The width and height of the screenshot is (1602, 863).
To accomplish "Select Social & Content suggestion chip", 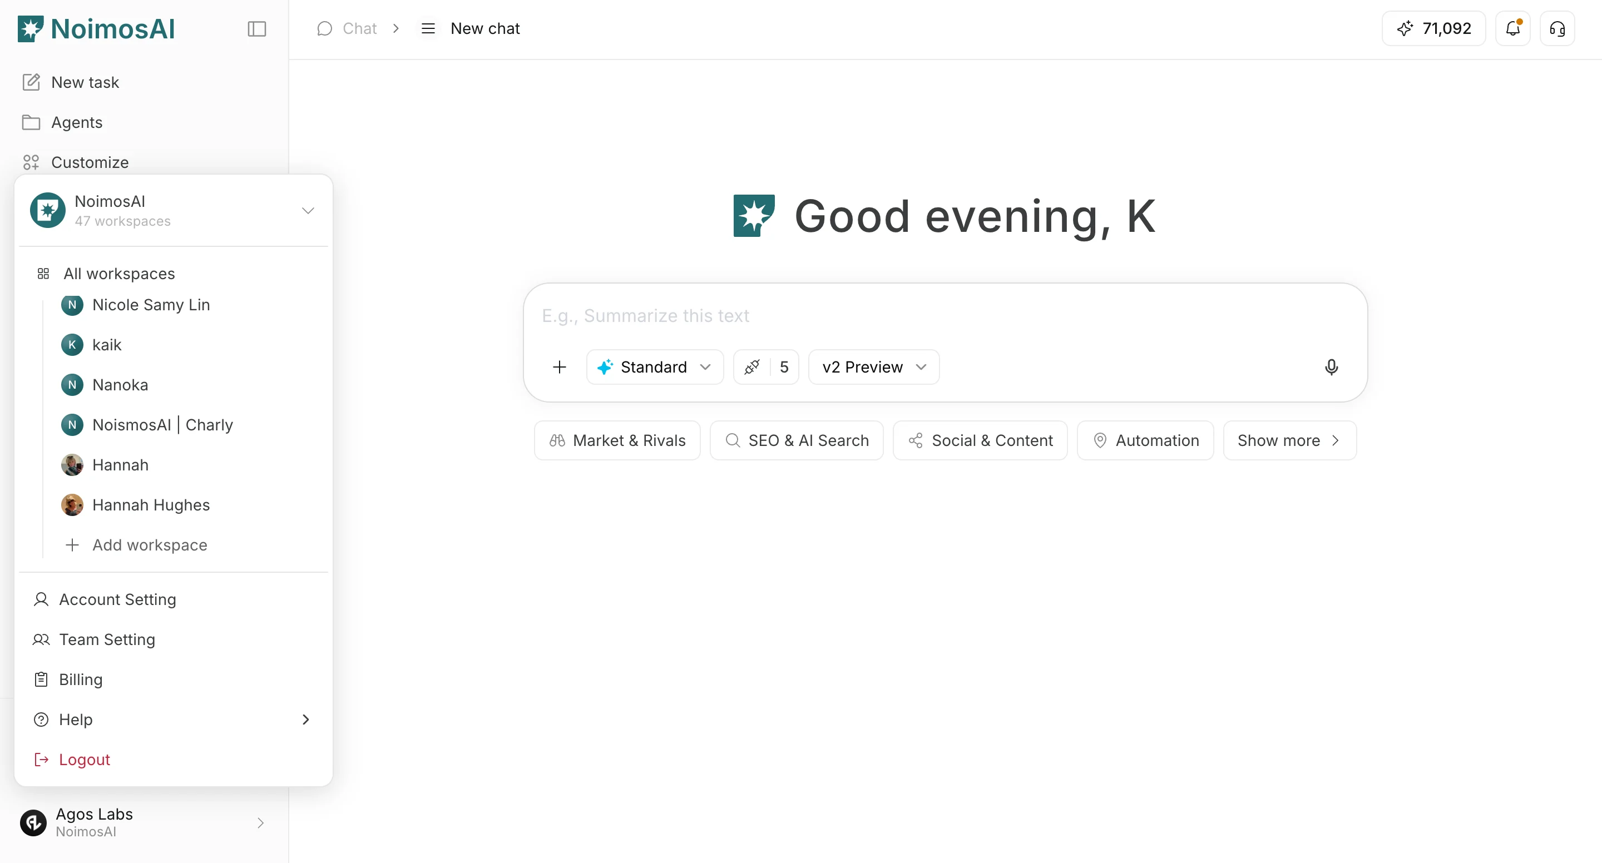I will pos(980,440).
